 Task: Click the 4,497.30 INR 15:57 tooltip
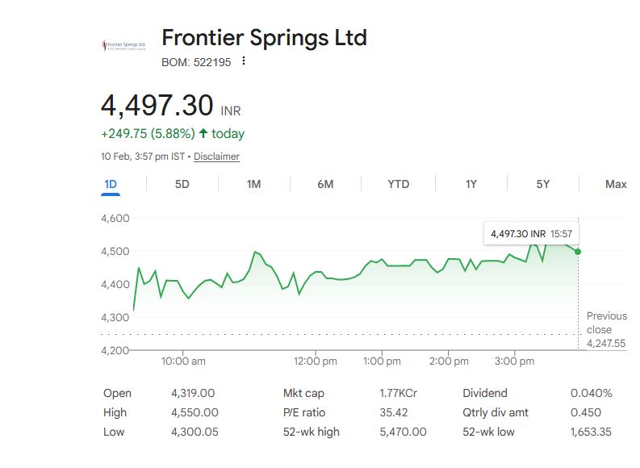click(x=532, y=234)
